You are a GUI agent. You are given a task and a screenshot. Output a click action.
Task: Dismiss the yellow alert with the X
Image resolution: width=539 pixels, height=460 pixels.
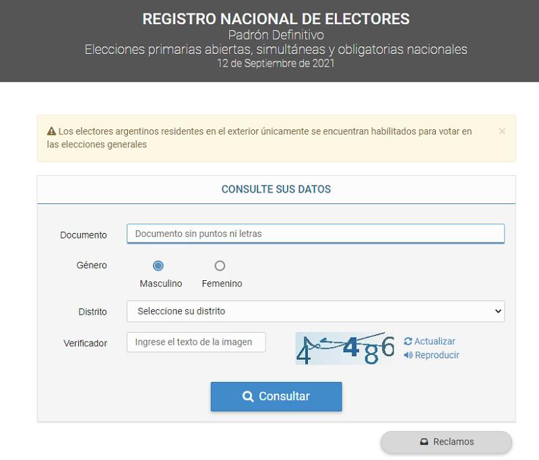502,131
